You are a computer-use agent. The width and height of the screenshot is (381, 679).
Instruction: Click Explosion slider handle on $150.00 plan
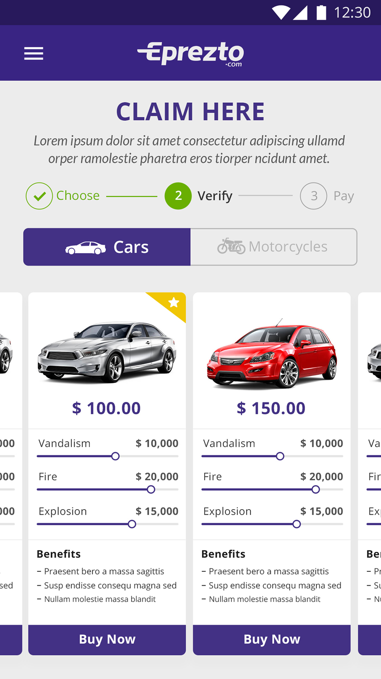click(296, 524)
